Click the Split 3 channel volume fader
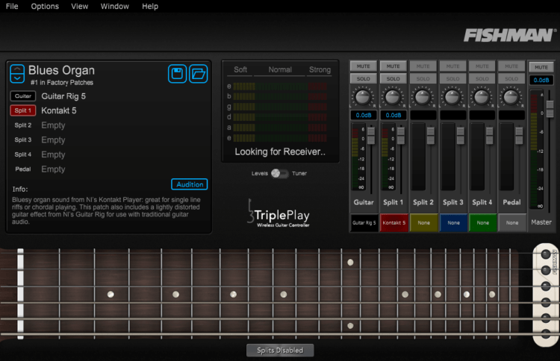The width and height of the screenshot is (560, 361). click(461, 135)
